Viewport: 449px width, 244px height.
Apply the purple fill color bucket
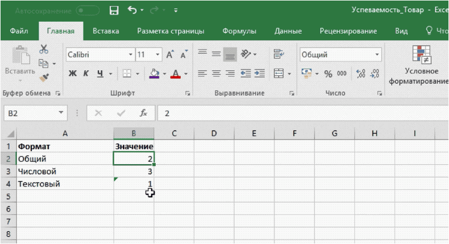[155, 74]
